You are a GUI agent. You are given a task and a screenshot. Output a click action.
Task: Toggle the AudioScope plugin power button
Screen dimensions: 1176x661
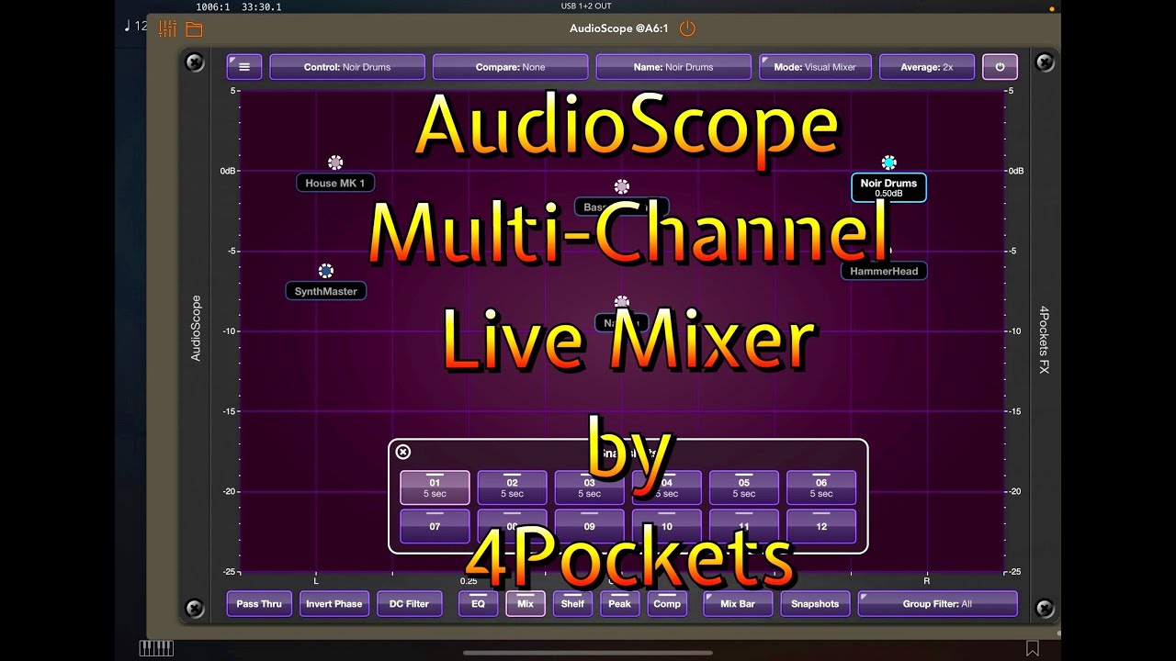point(1000,67)
